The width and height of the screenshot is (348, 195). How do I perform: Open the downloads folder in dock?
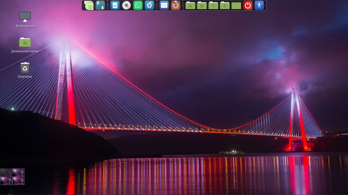pos(225,5)
